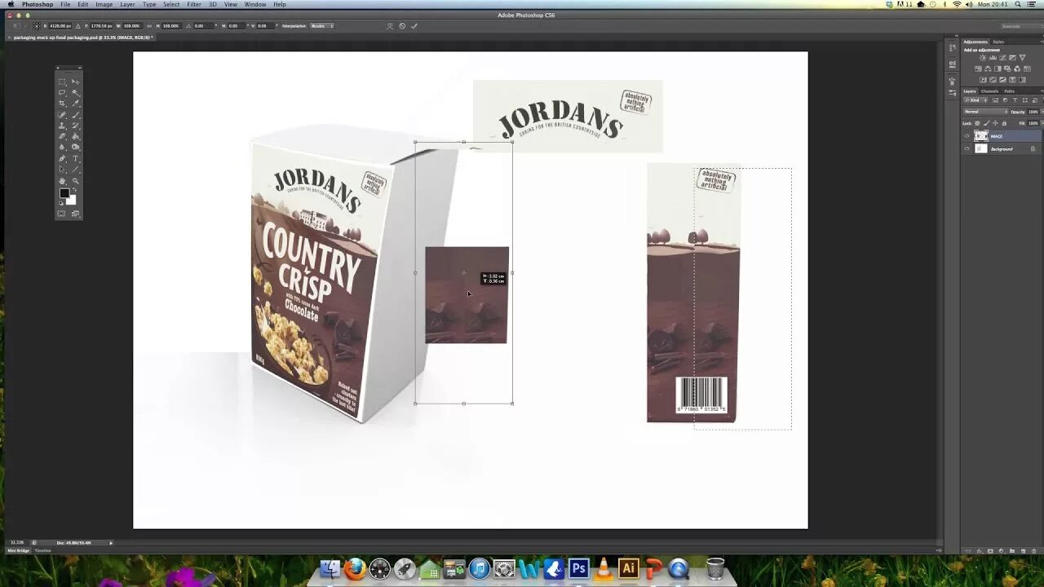
Task: Switch to warp mode icon
Action: click(390, 26)
